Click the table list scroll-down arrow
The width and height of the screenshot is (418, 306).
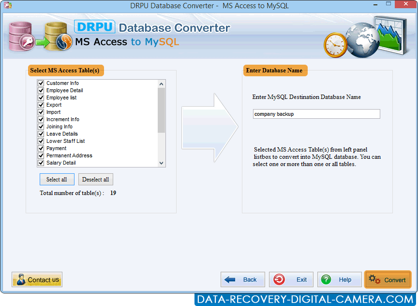[x=161, y=163]
